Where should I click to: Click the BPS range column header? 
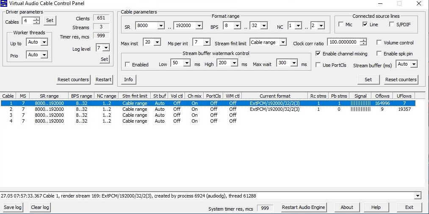coord(82,96)
